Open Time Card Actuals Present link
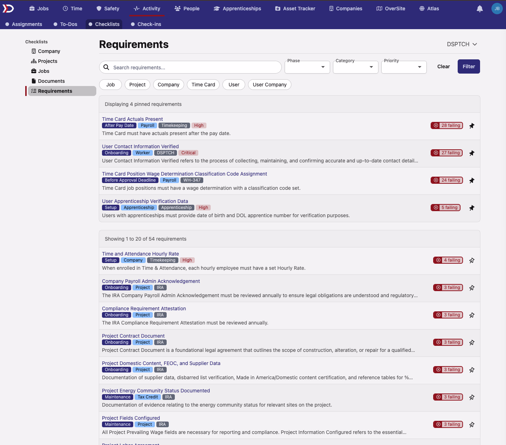This screenshot has width=506, height=445. coord(132,119)
